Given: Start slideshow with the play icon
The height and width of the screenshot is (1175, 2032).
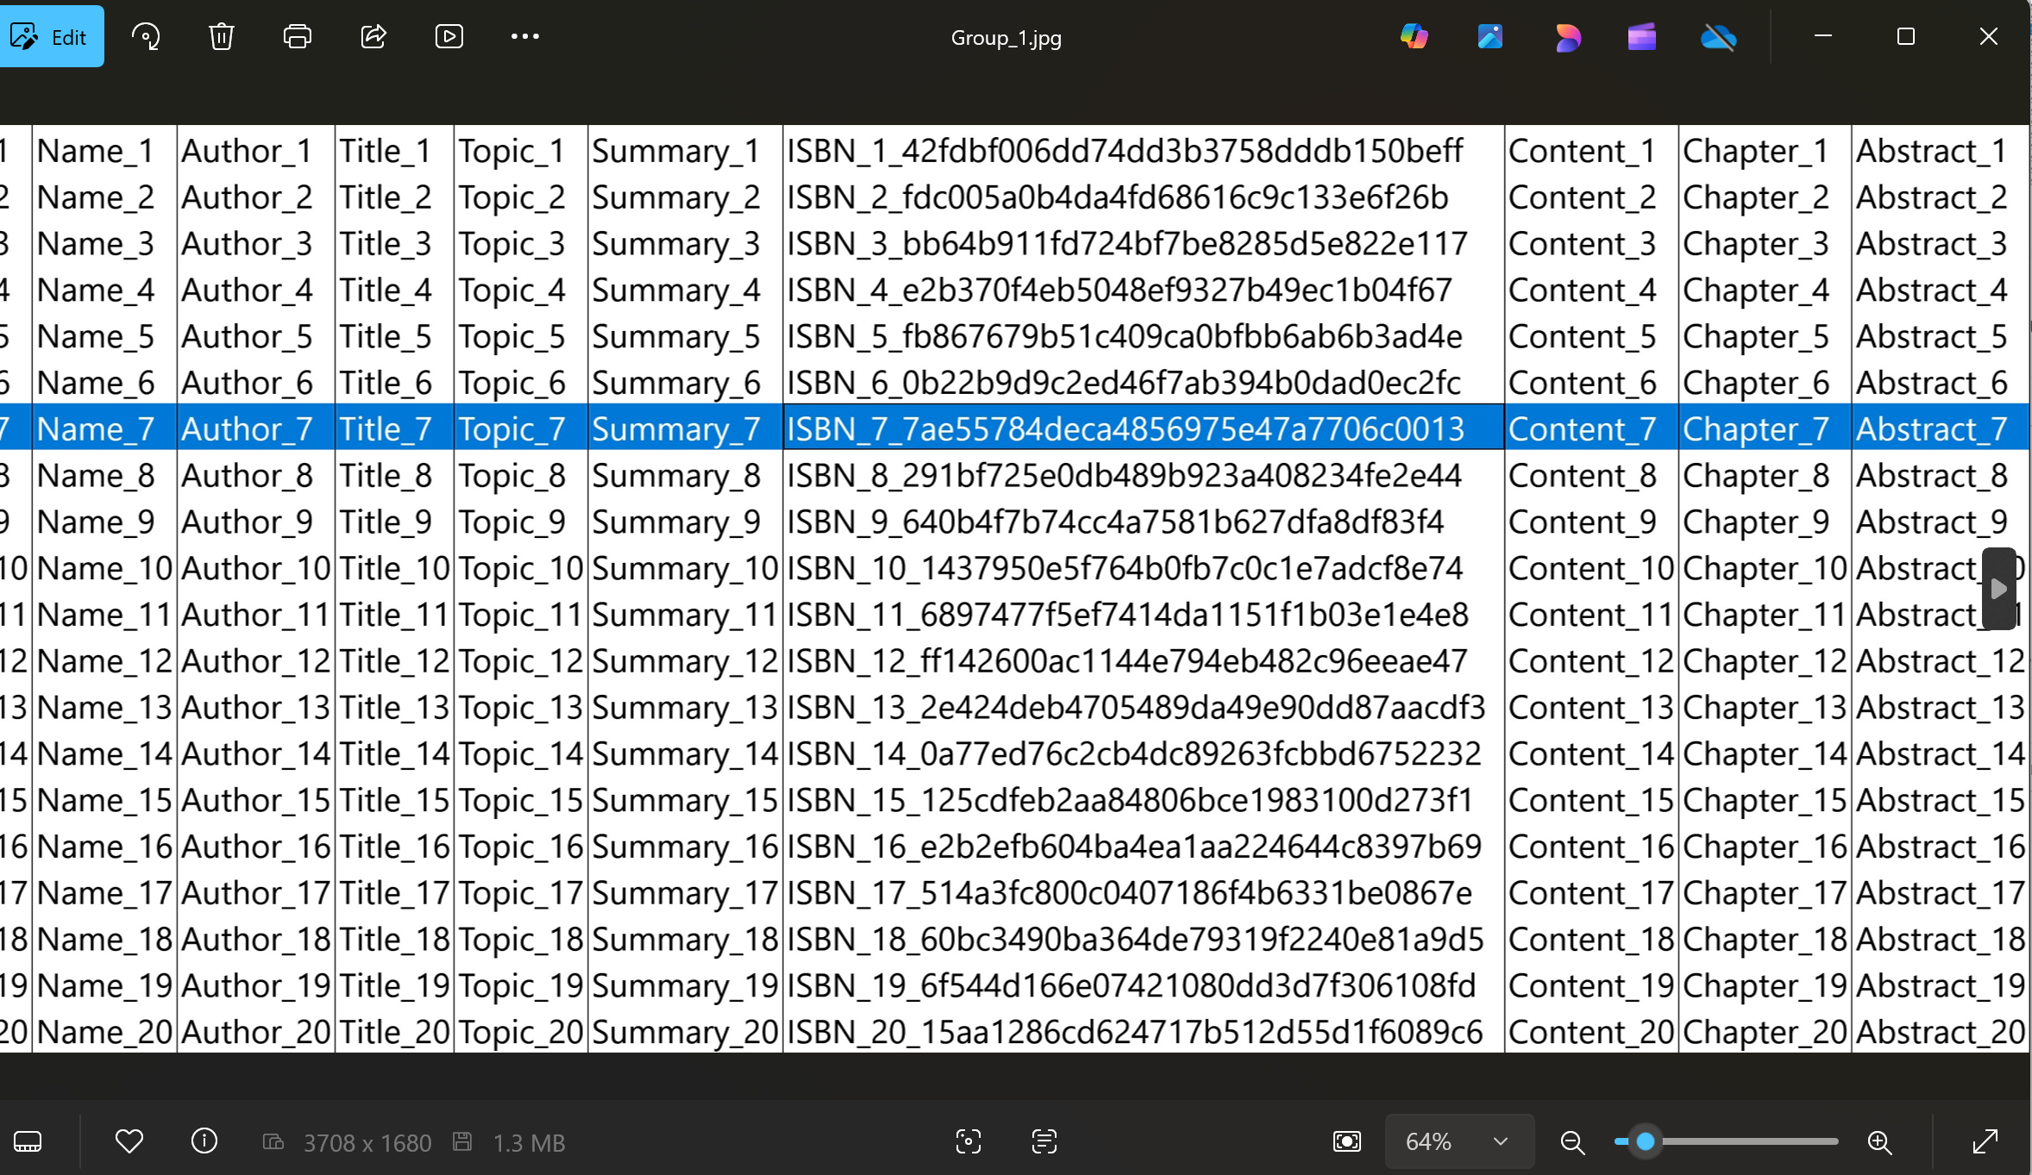Looking at the screenshot, I should tap(449, 37).
